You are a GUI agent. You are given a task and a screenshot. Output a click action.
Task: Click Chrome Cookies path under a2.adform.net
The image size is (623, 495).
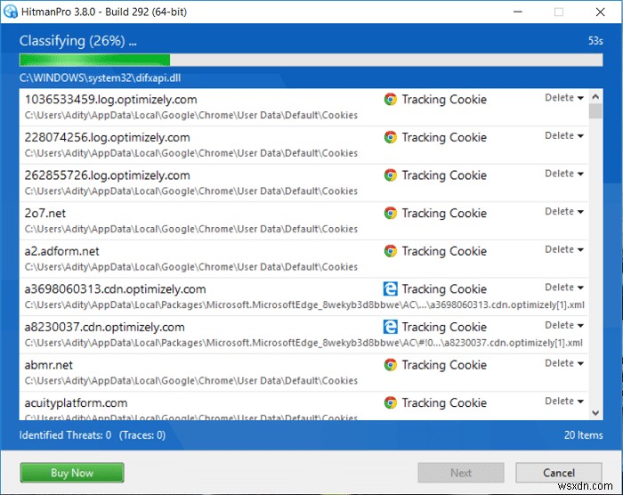click(x=191, y=267)
